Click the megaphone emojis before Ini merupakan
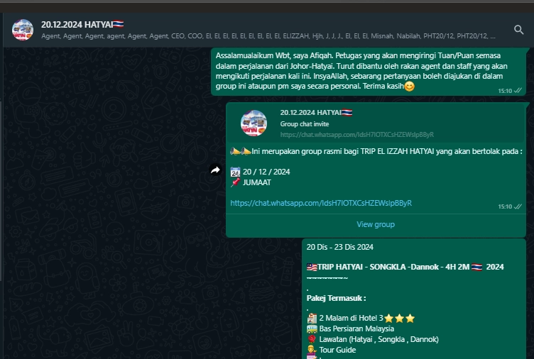The image size is (534, 359). (x=241, y=151)
